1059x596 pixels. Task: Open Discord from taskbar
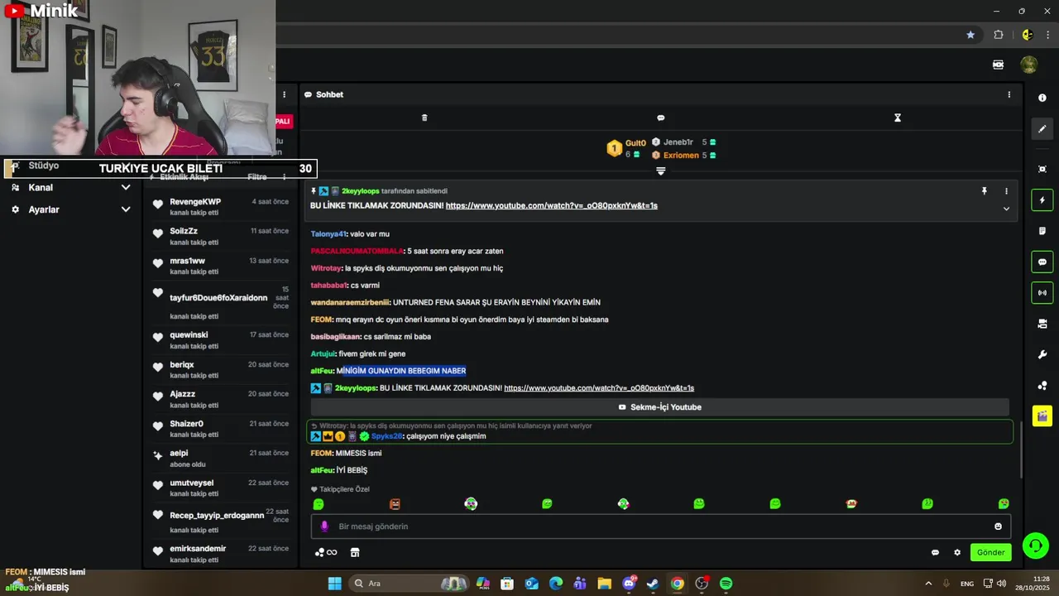coord(629,584)
